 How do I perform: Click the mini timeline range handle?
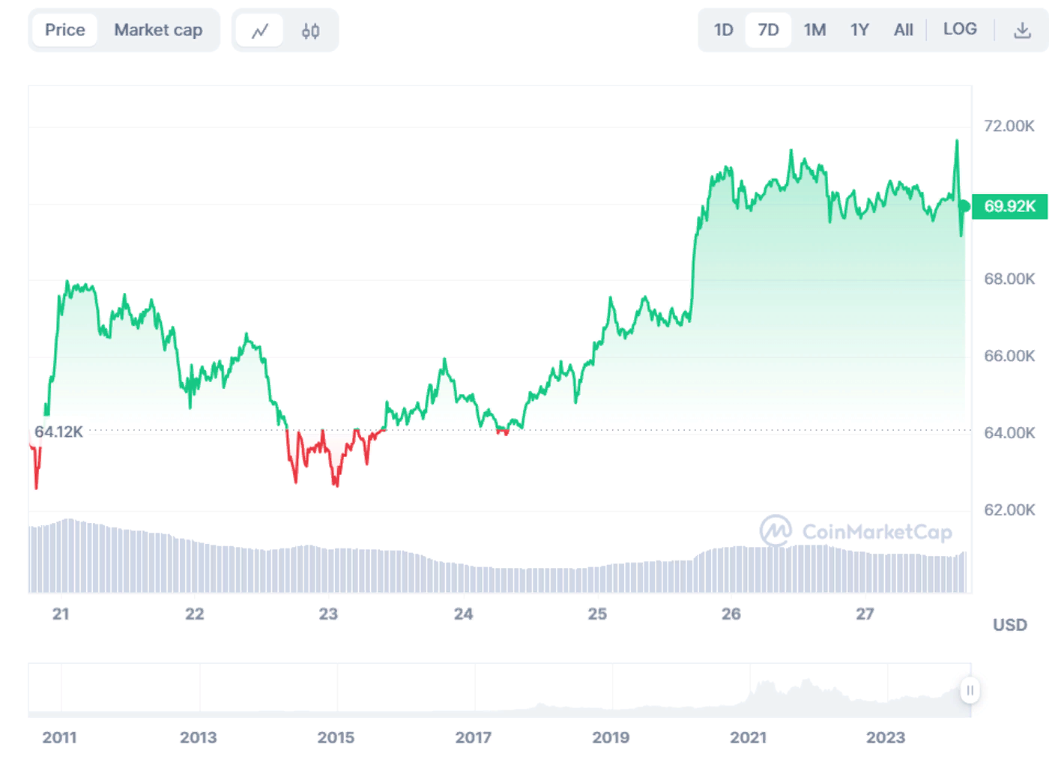coord(969,690)
